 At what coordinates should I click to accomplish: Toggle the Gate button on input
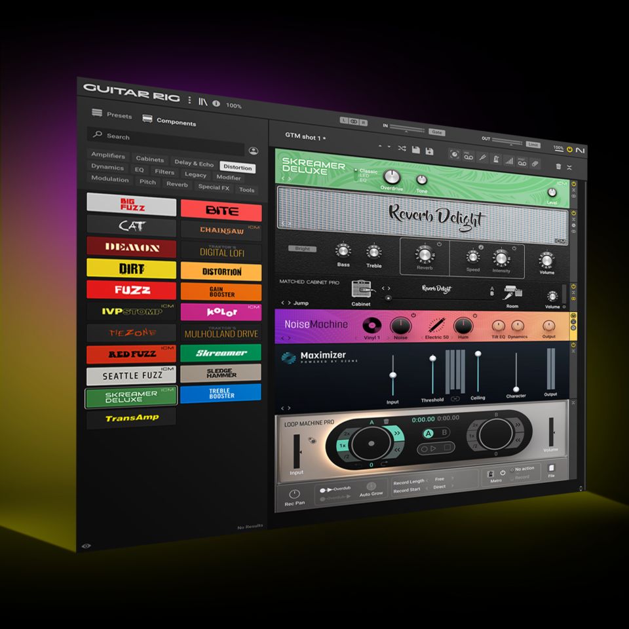tap(436, 132)
